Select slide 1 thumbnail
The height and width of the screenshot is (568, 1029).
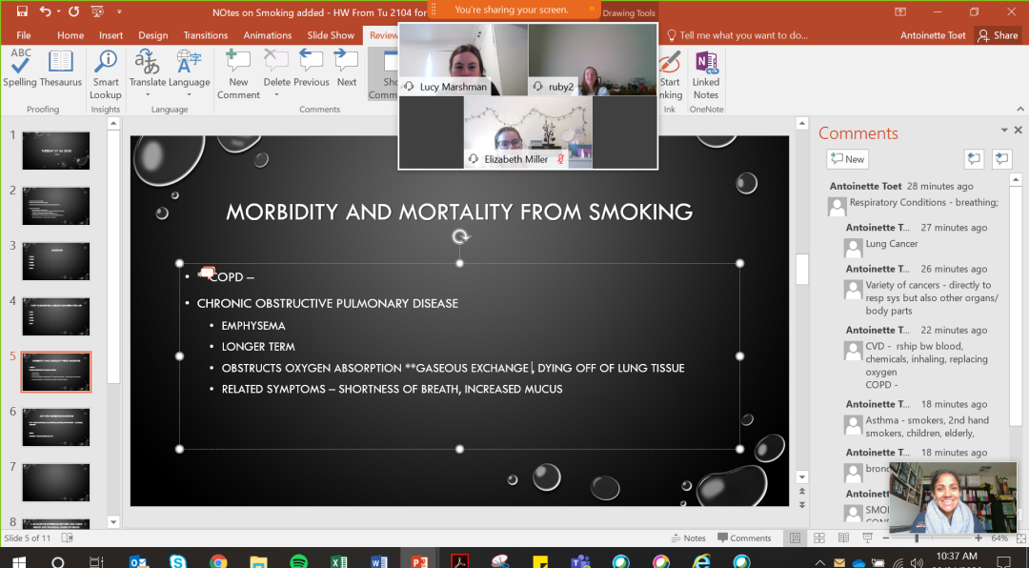pos(56,151)
